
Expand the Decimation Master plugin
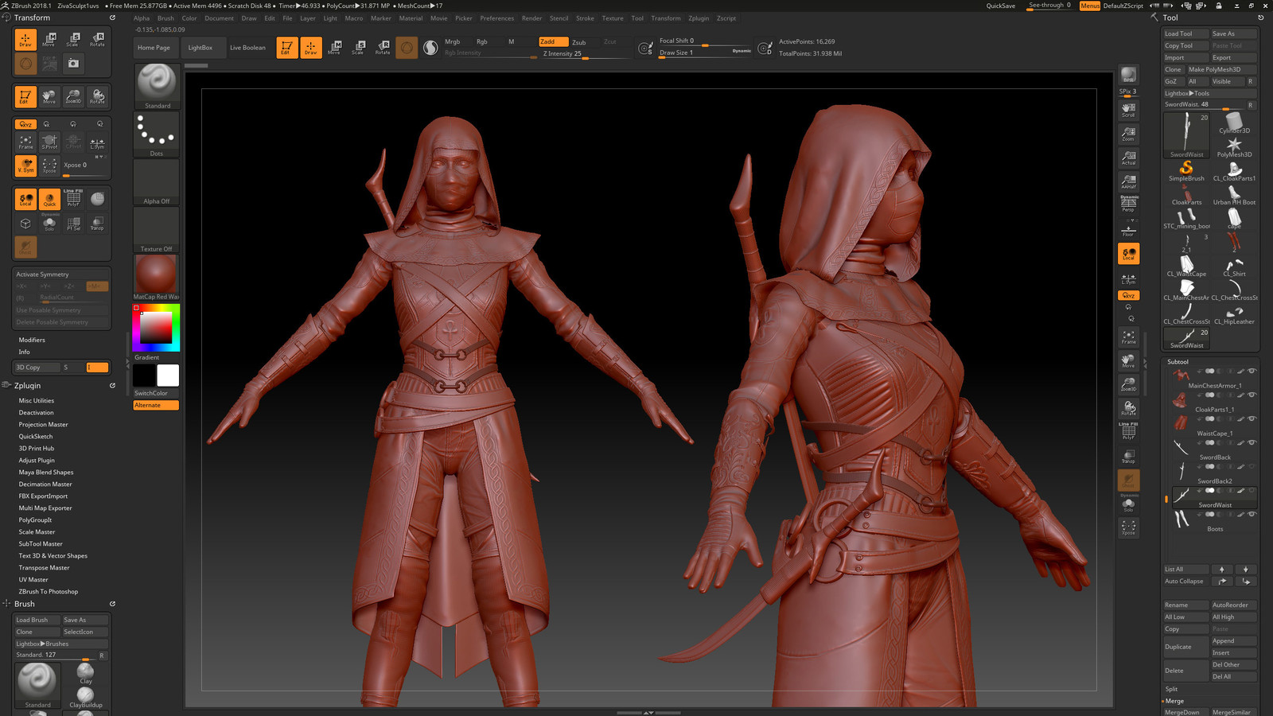tap(45, 484)
